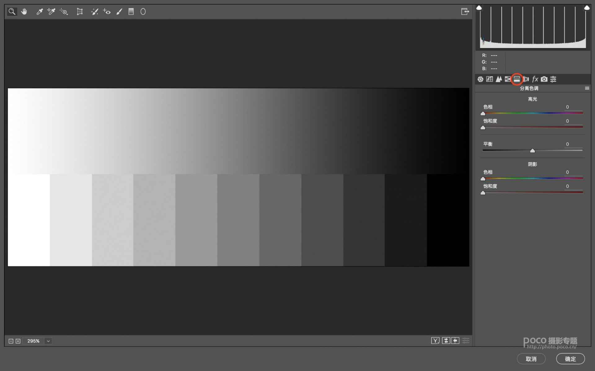Click the 平衡 slider handle

tap(532, 151)
